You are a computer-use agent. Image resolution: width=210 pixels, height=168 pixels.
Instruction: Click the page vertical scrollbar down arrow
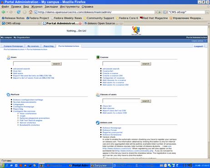[x=209, y=157]
